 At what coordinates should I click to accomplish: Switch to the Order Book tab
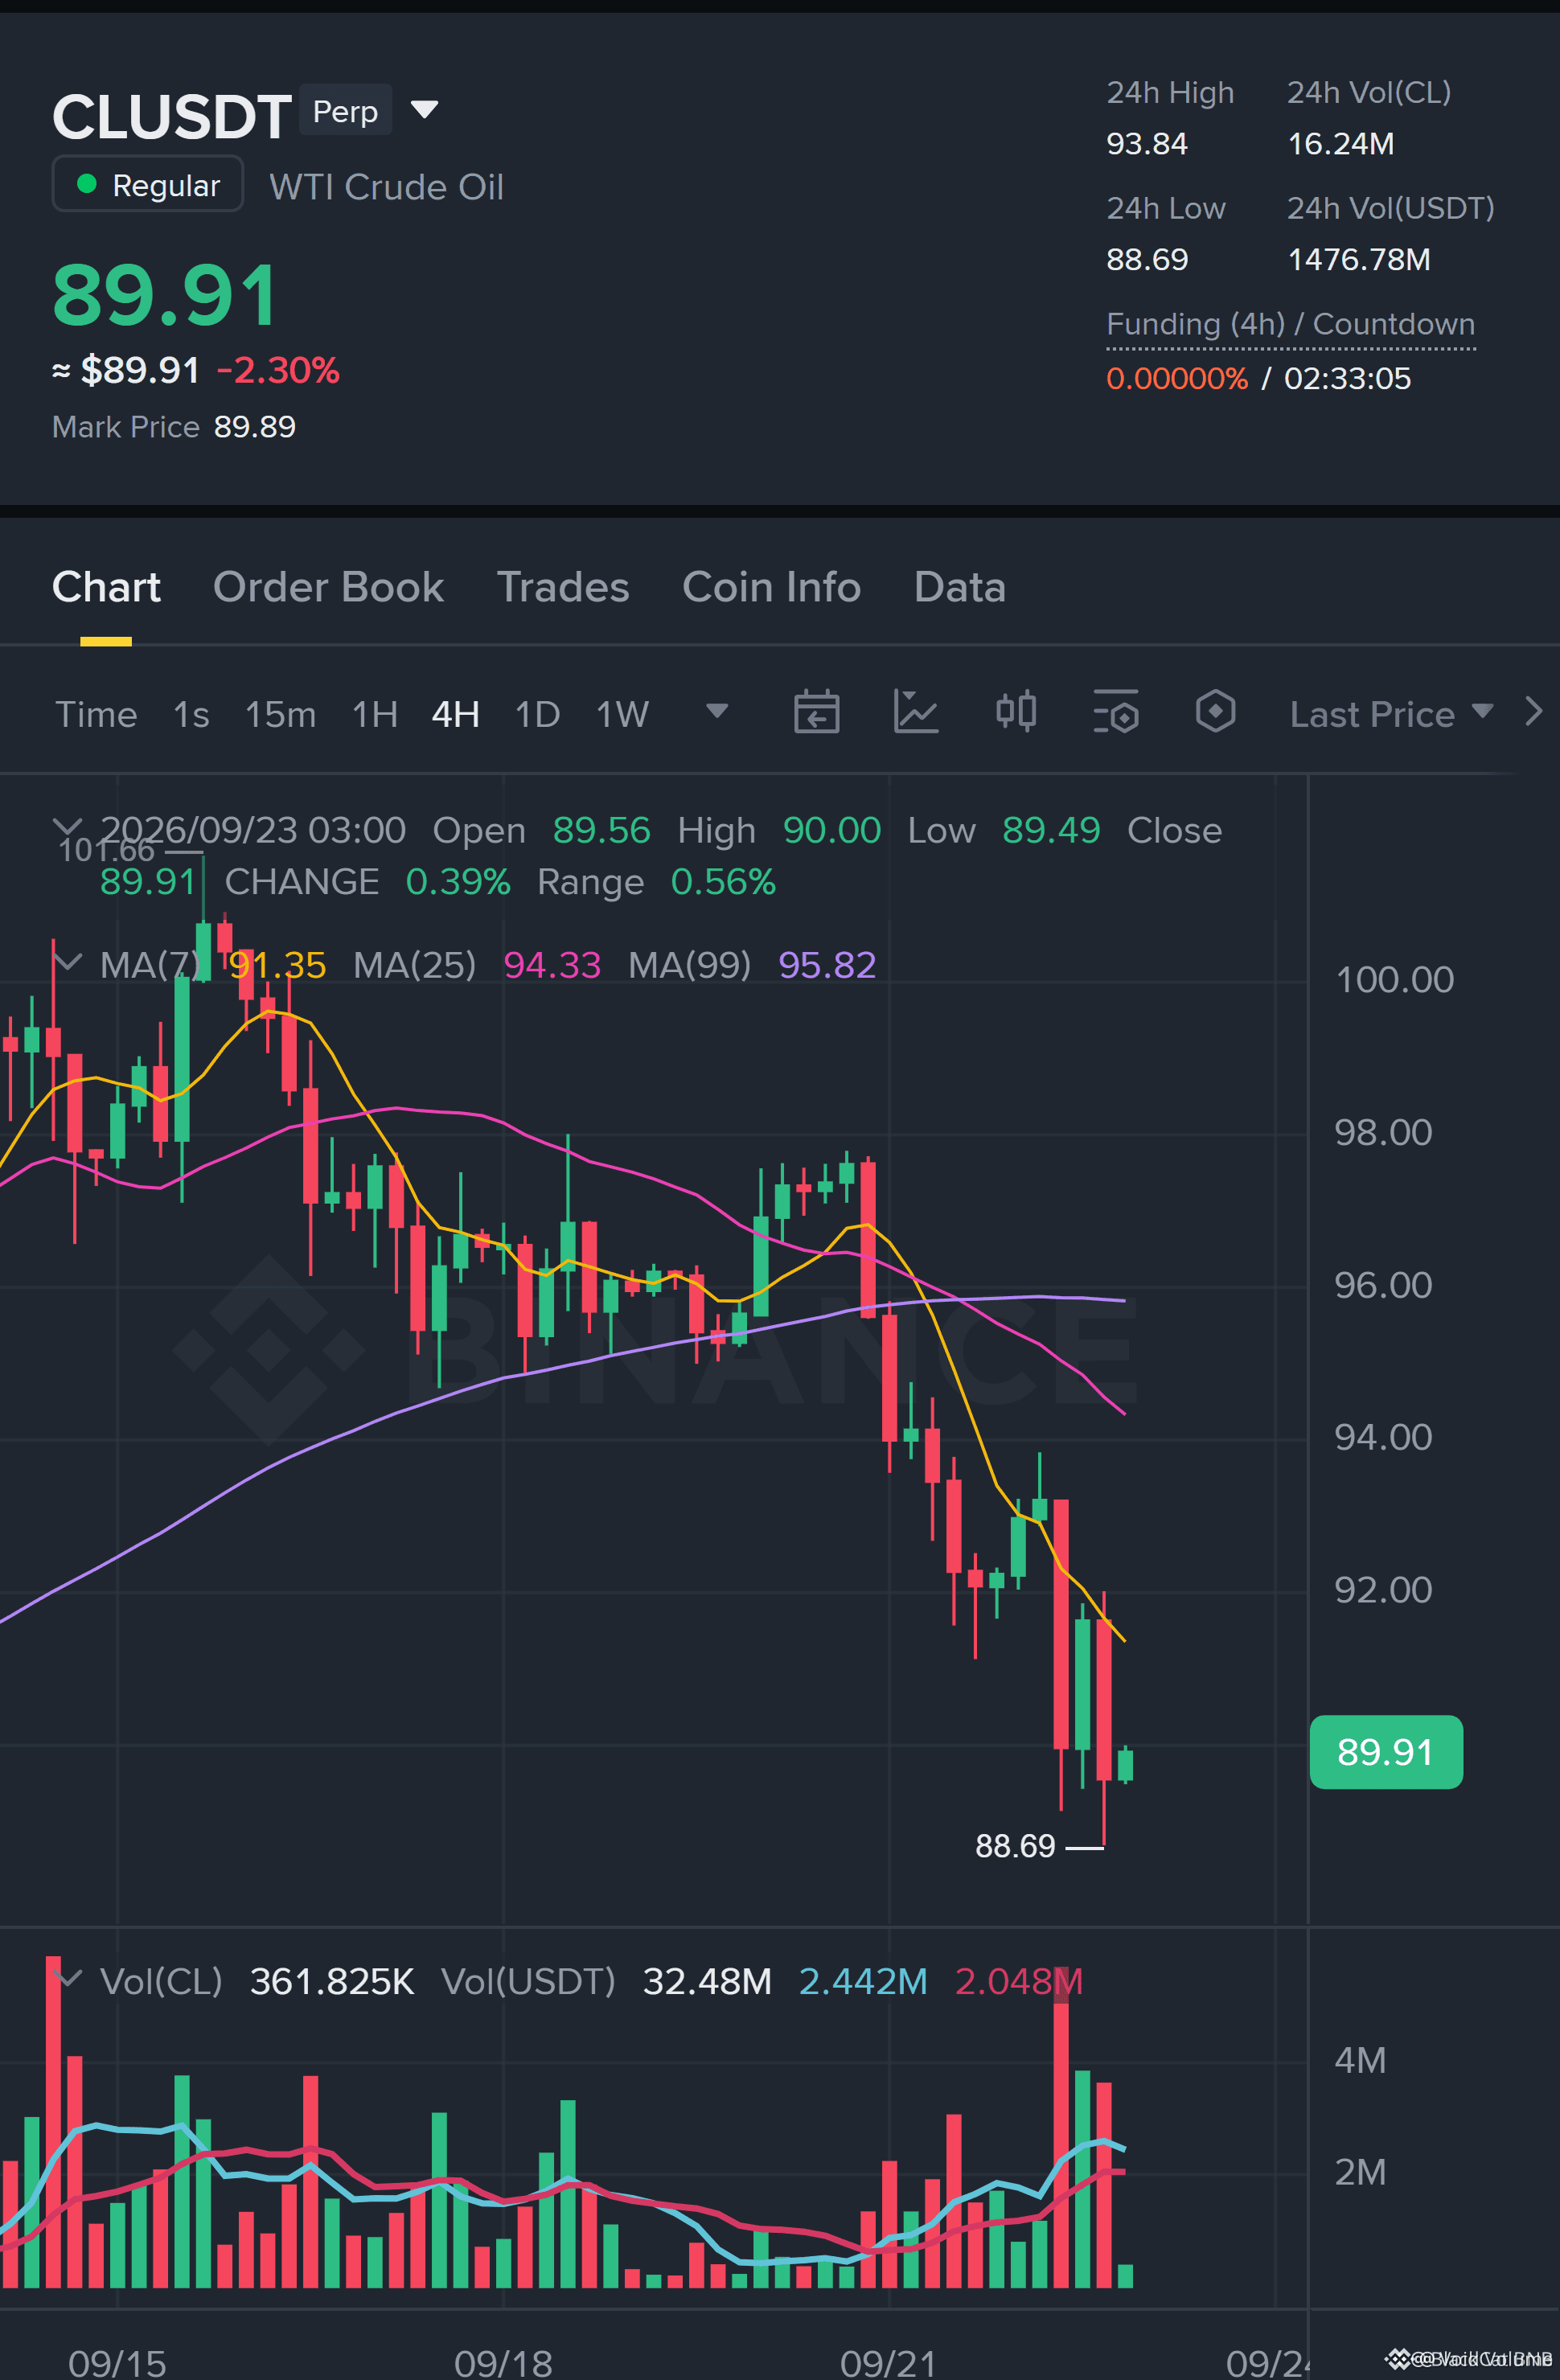(328, 587)
